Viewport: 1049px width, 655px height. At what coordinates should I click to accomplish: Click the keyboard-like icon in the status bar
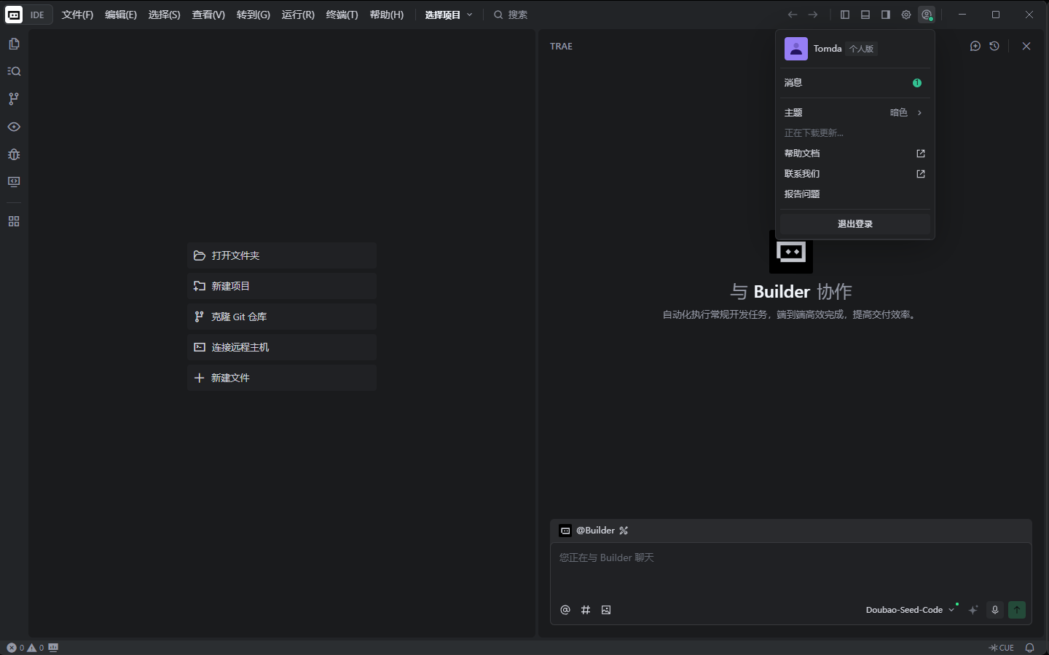coord(53,647)
